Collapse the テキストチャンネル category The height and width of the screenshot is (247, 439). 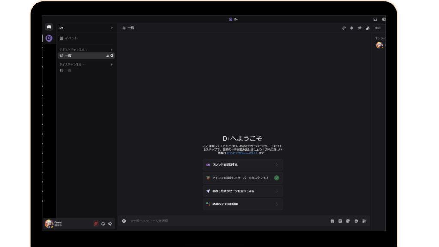click(73, 50)
